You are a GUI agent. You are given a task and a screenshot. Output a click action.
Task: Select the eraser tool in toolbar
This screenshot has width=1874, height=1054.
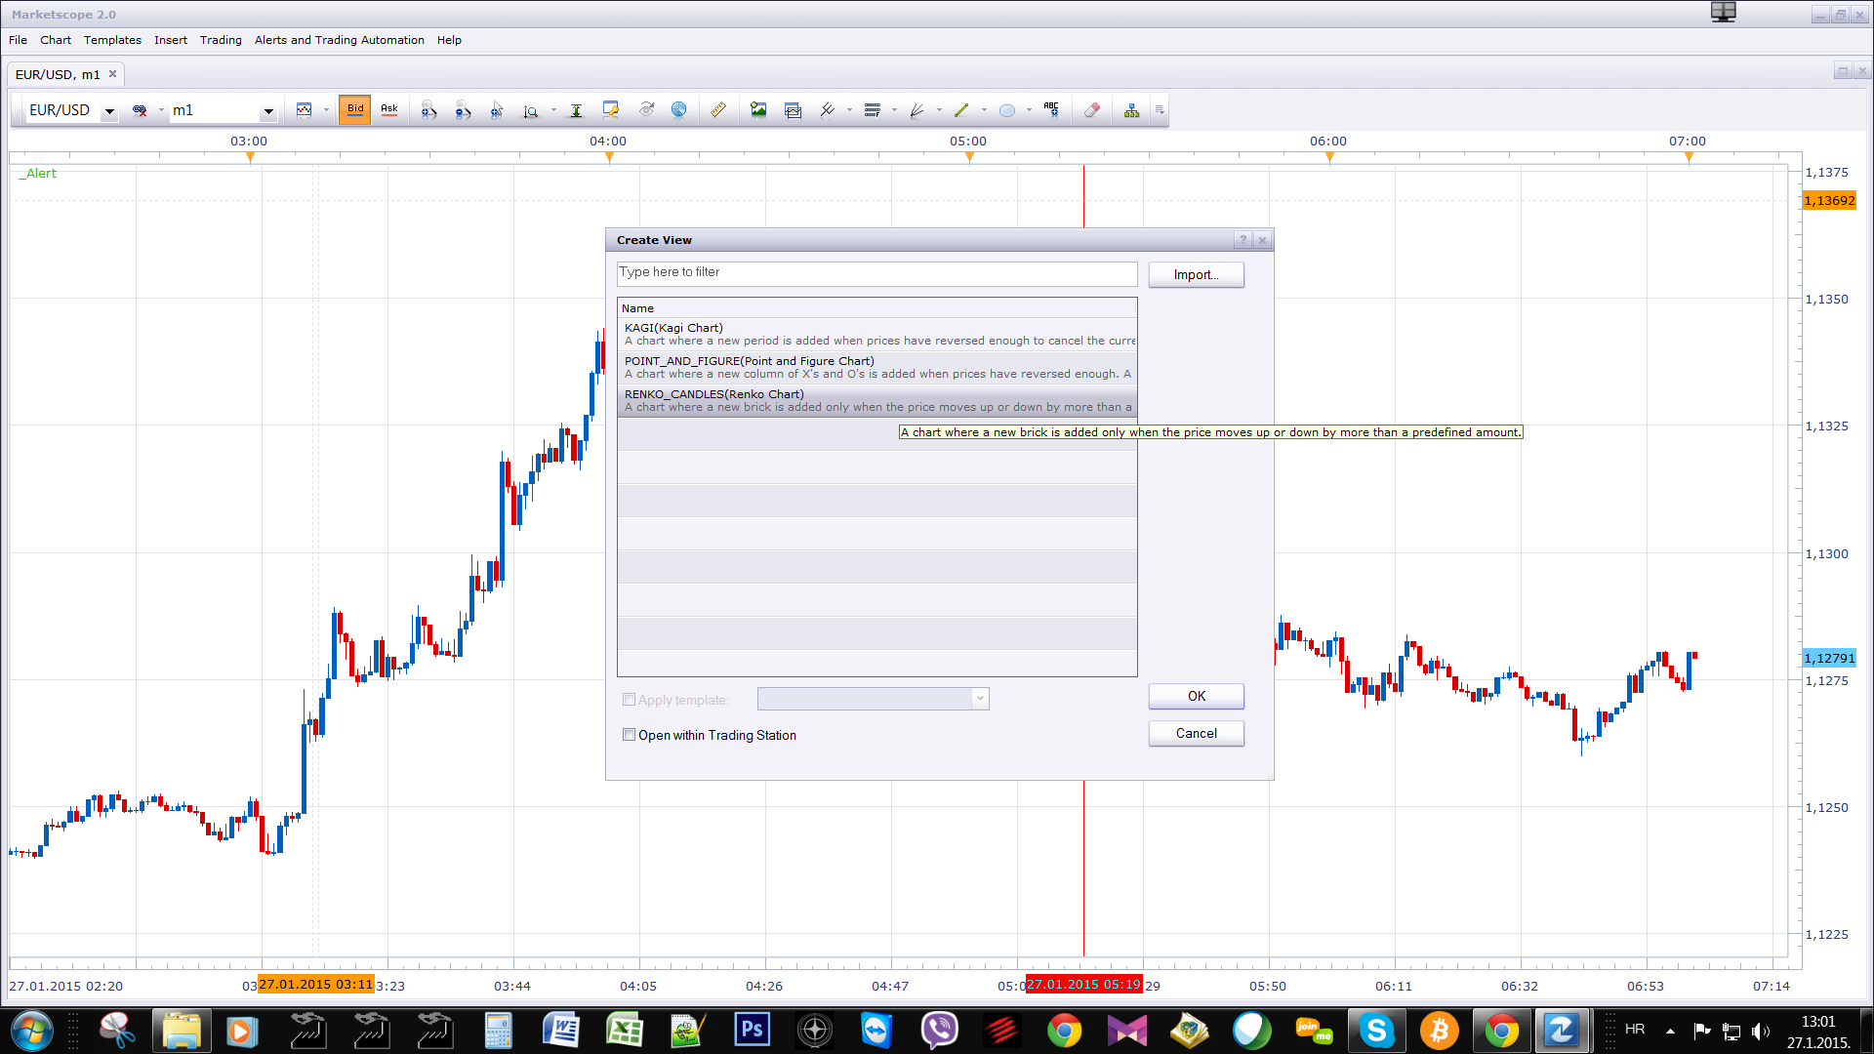(1092, 110)
